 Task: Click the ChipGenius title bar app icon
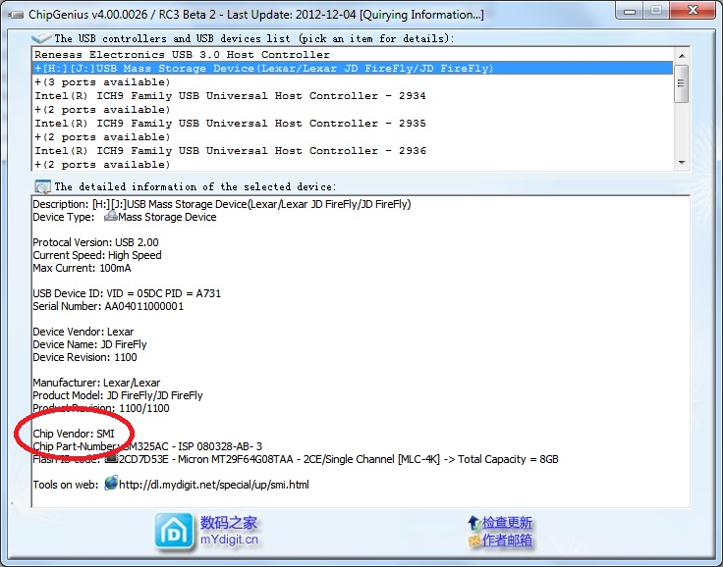pos(15,15)
